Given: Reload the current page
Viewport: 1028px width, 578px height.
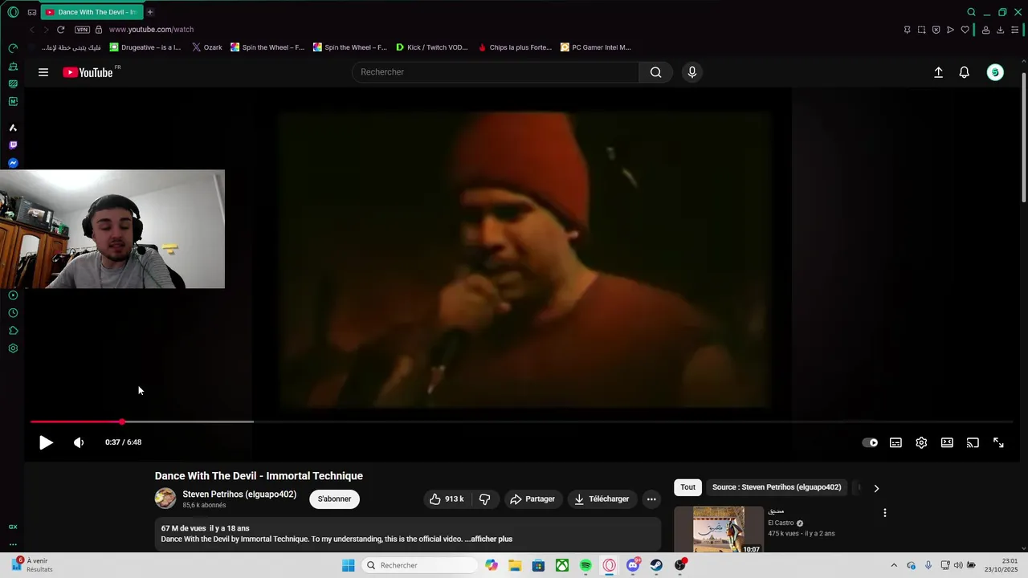Looking at the screenshot, I should coord(60,30).
